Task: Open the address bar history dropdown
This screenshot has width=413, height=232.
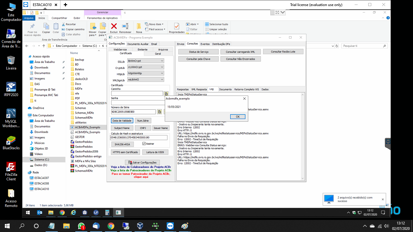Action: (332, 46)
